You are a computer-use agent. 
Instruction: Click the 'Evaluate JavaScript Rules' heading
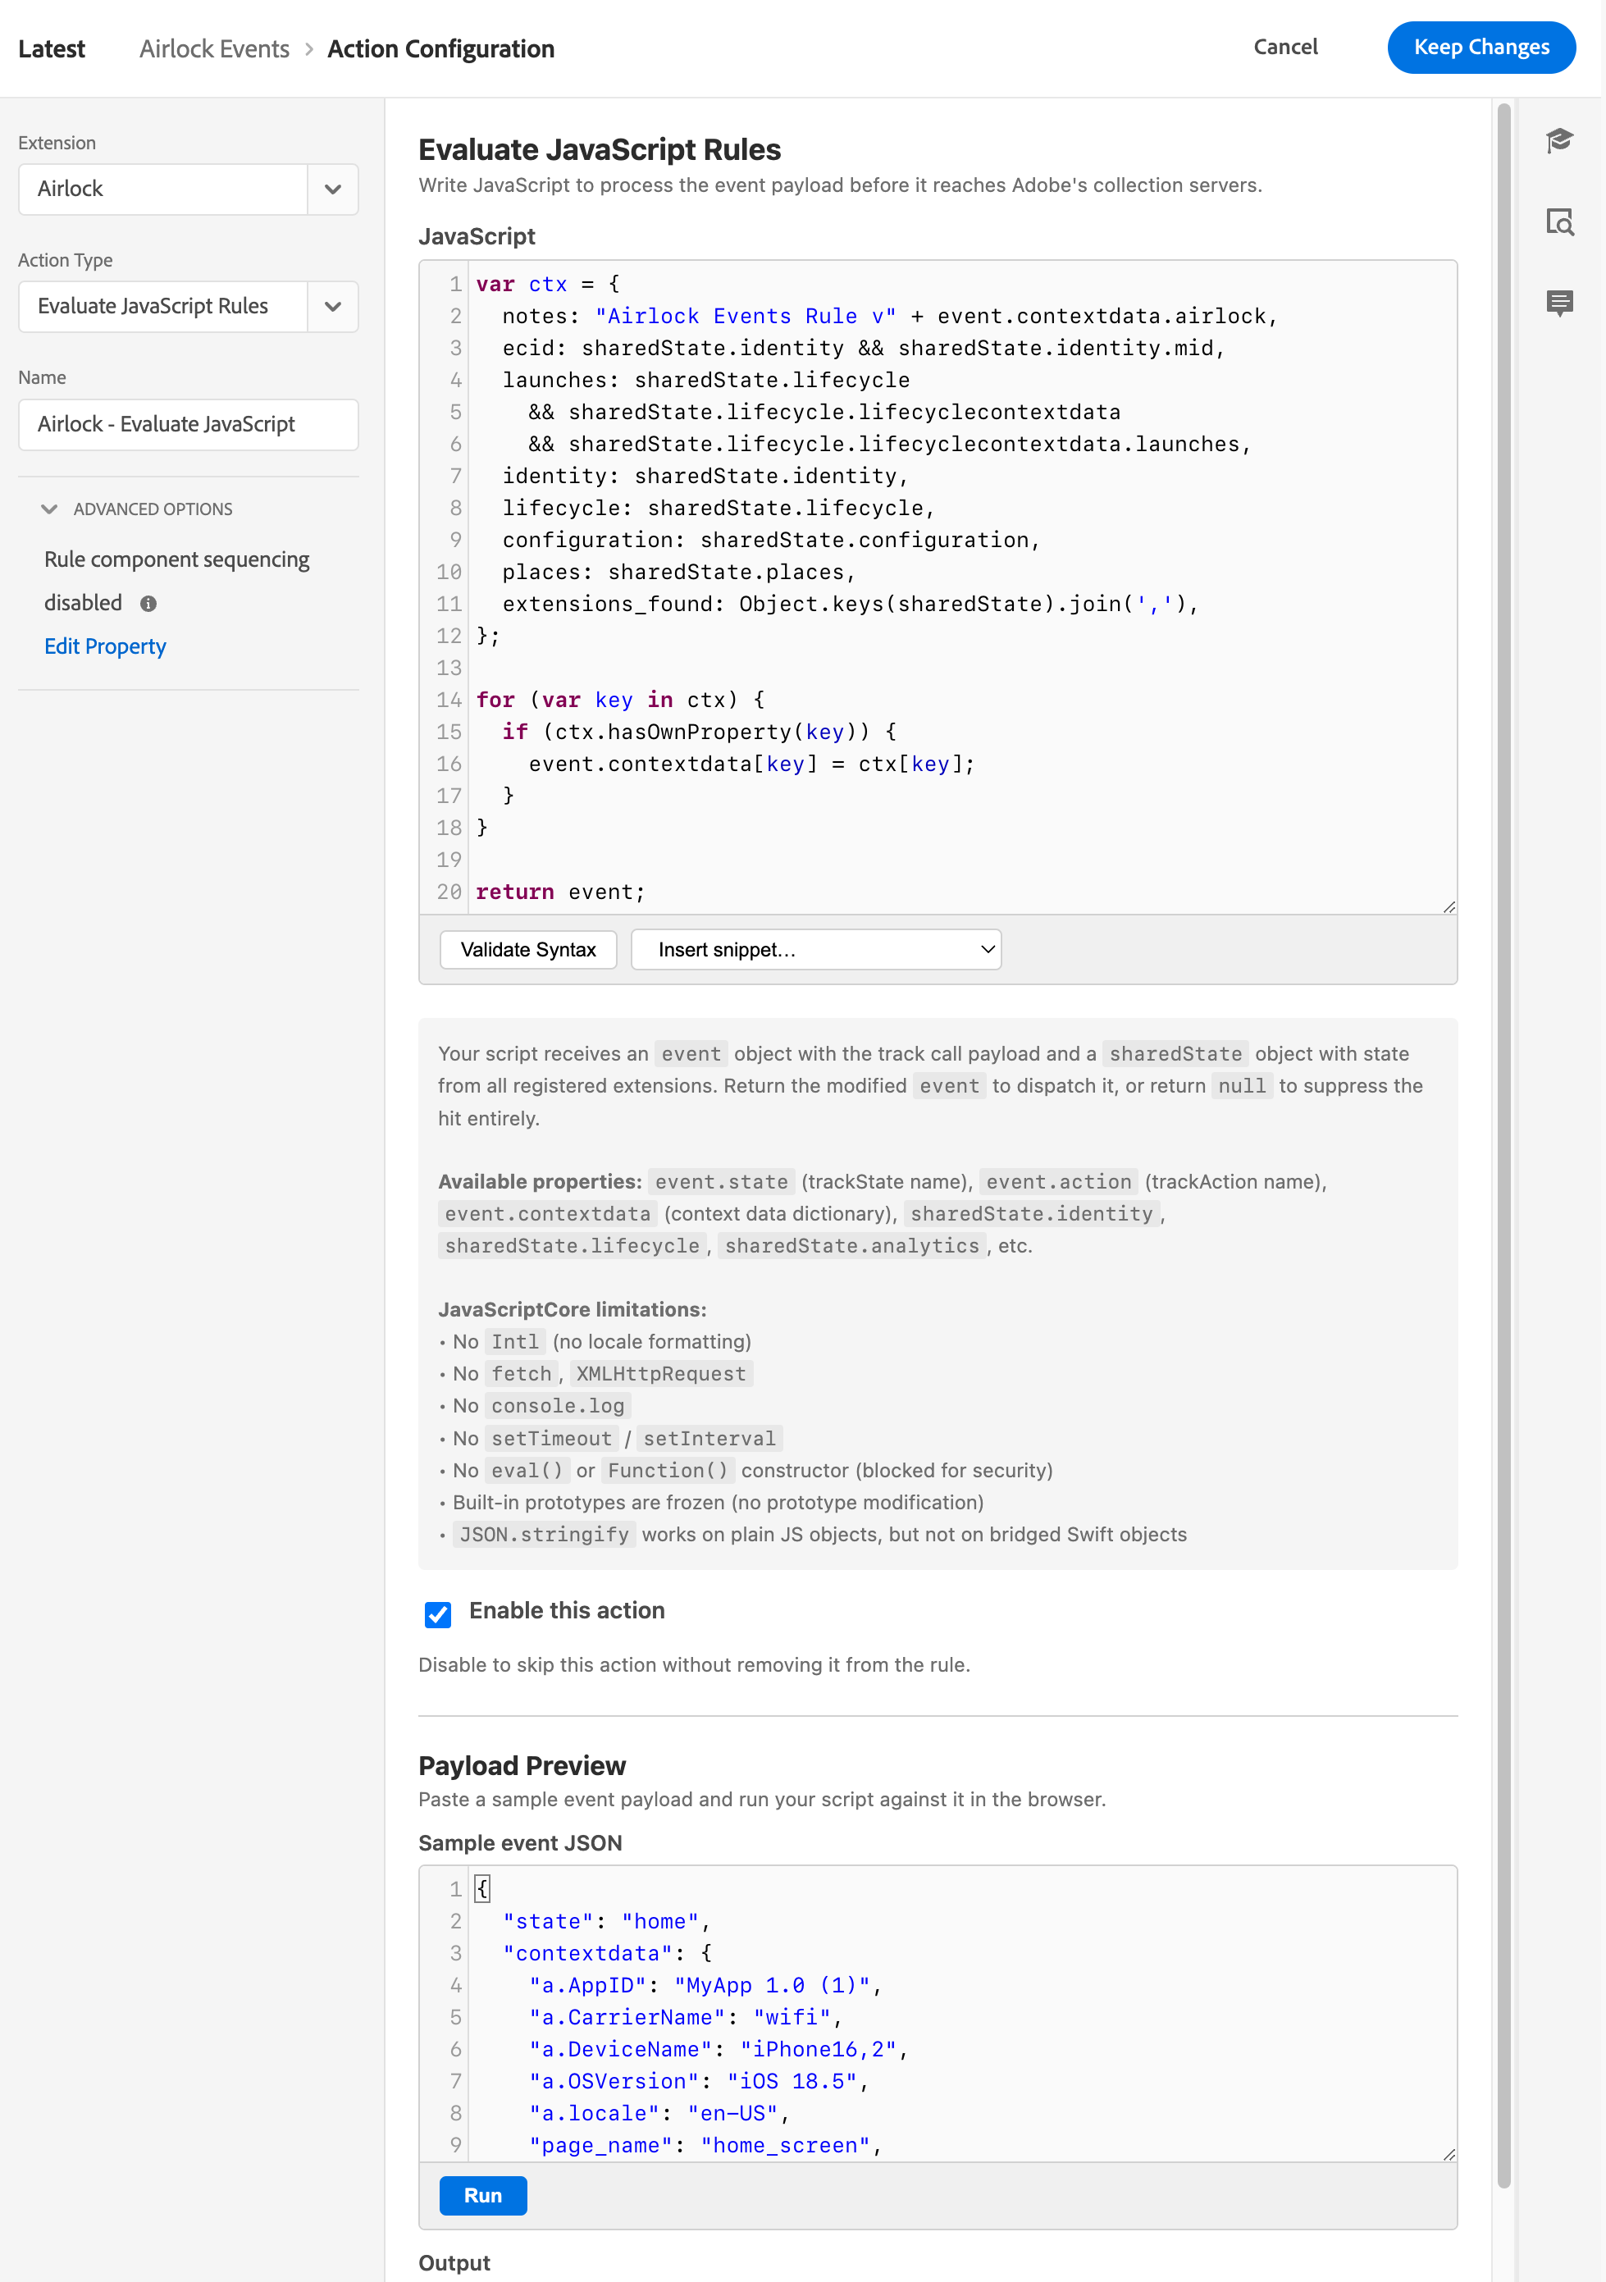tap(600, 149)
